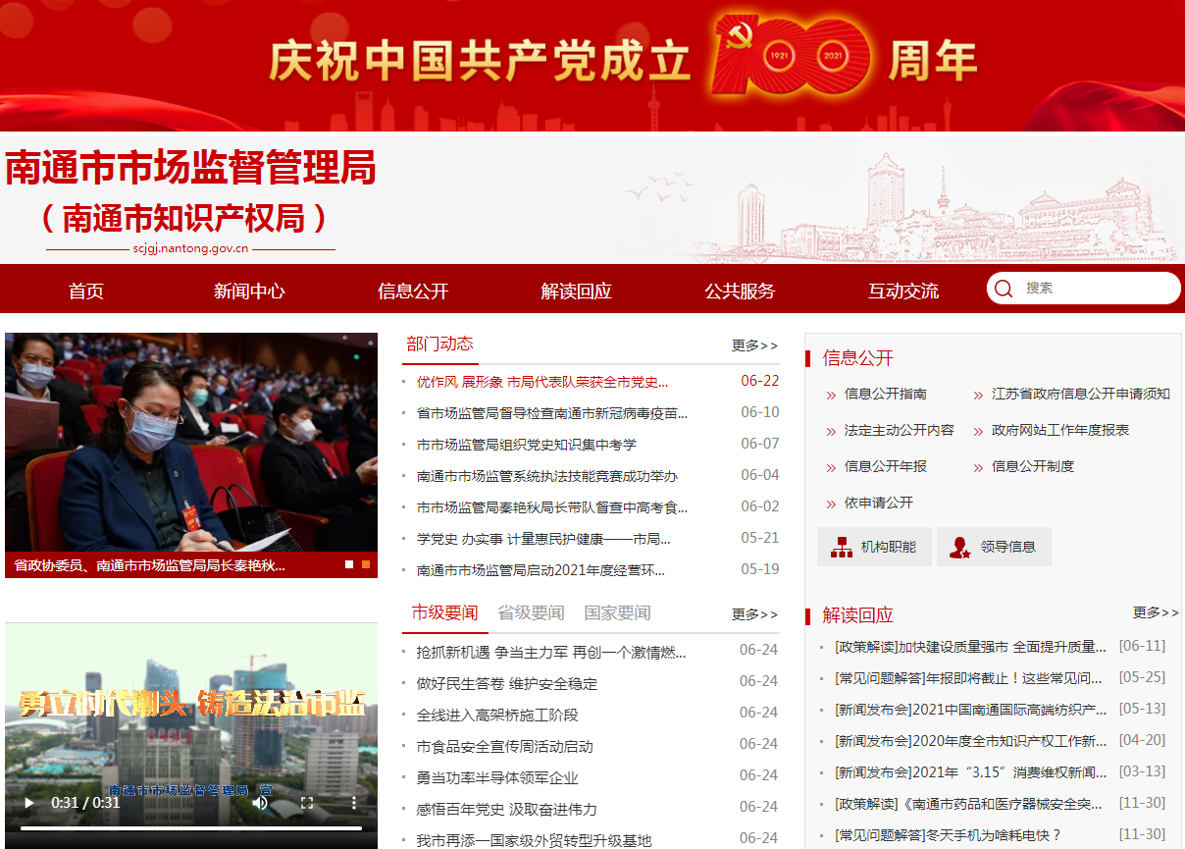1185x849 pixels.
Task: Open article 市市场监管局秦艳秋局长带队督查
Action: click(x=552, y=507)
